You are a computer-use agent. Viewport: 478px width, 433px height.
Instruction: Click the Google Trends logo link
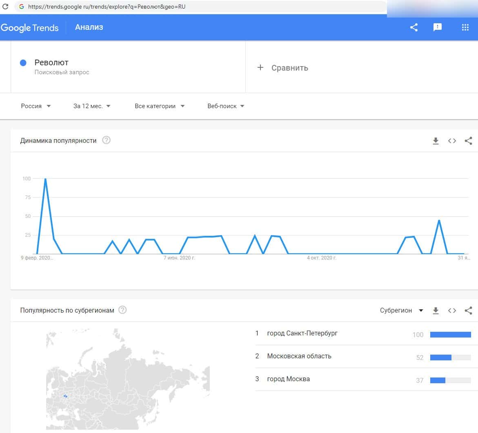[30, 28]
